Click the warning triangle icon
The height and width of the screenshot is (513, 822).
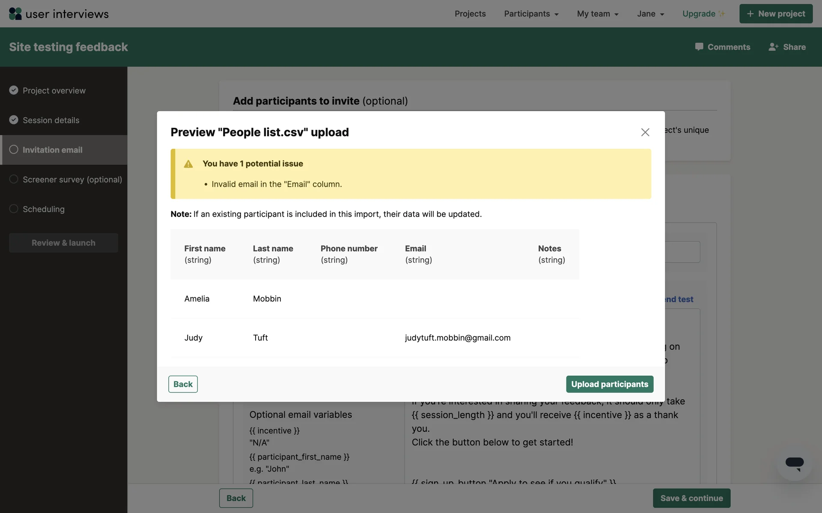click(x=188, y=164)
